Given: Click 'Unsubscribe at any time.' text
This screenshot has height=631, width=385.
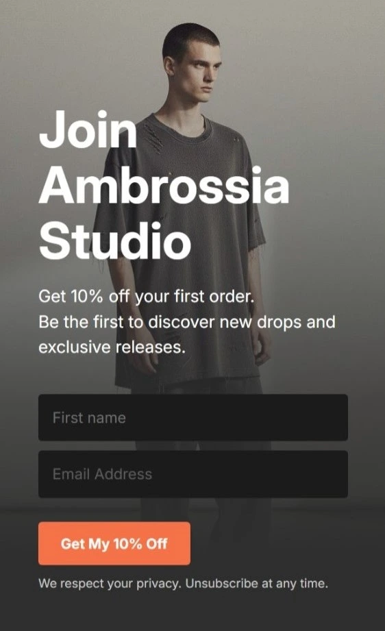Looking at the screenshot, I should click(257, 584).
